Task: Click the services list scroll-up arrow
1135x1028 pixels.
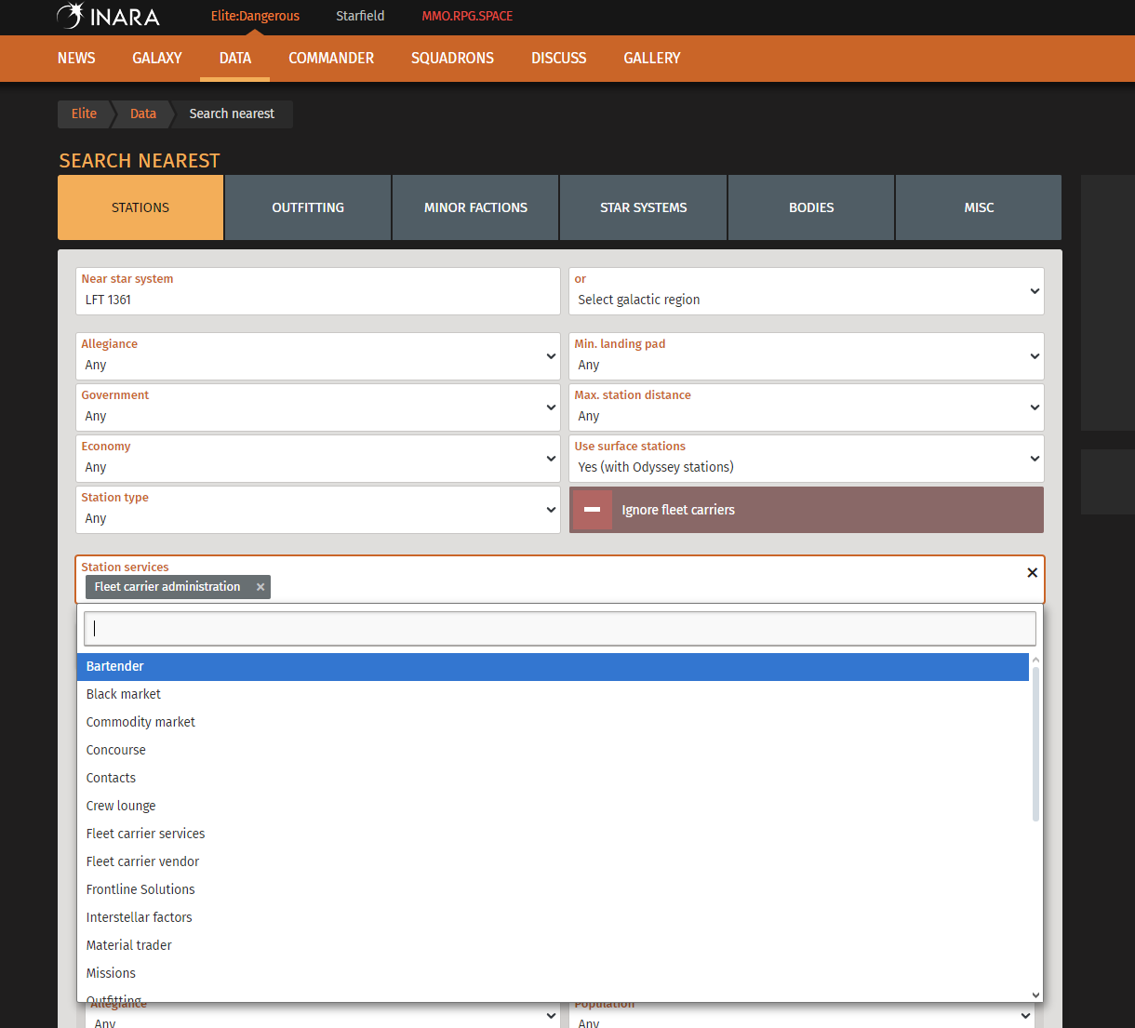Action: point(1035,660)
